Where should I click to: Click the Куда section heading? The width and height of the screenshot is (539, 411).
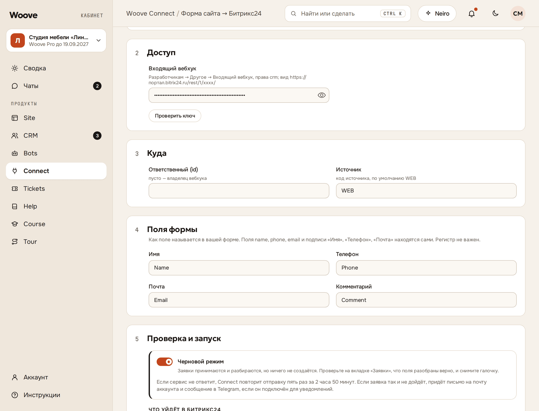tap(157, 153)
